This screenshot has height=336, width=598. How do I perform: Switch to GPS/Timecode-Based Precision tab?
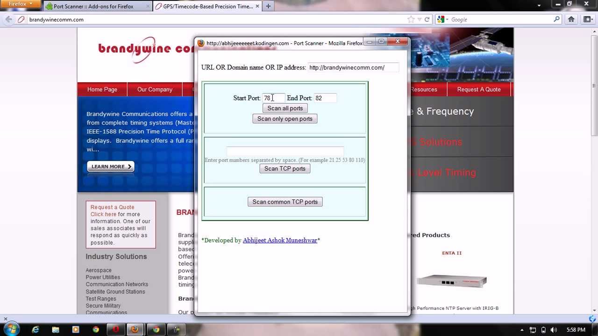click(208, 7)
